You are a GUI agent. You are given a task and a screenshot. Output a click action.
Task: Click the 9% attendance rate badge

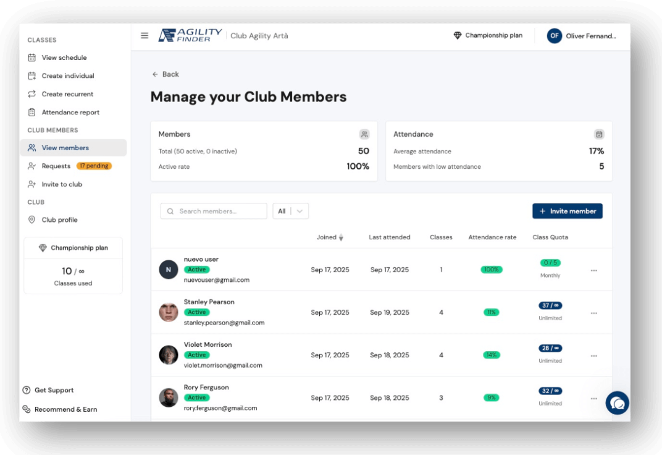(492, 398)
